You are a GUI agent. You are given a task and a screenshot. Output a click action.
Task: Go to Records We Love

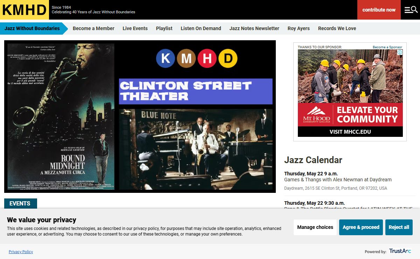tap(337, 28)
